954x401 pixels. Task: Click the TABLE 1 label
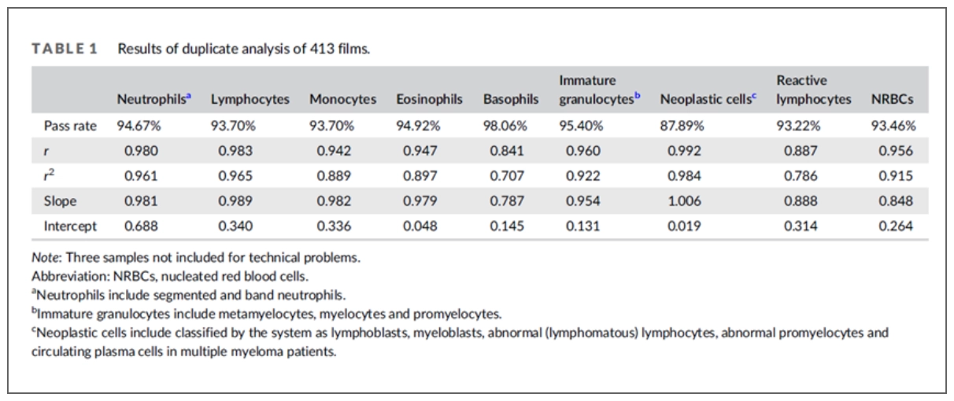coord(65,49)
